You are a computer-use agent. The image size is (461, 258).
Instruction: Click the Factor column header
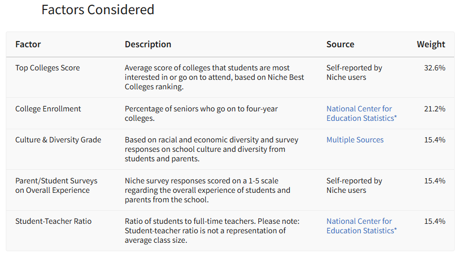pyautogui.click(x=28, y=44)
